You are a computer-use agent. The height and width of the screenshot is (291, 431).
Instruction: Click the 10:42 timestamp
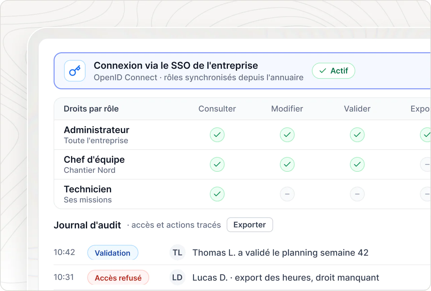(x=64, y=252)
